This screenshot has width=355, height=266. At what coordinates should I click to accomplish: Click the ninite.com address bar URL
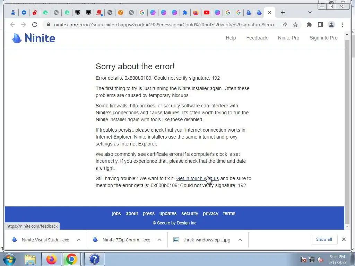(165, 25)
